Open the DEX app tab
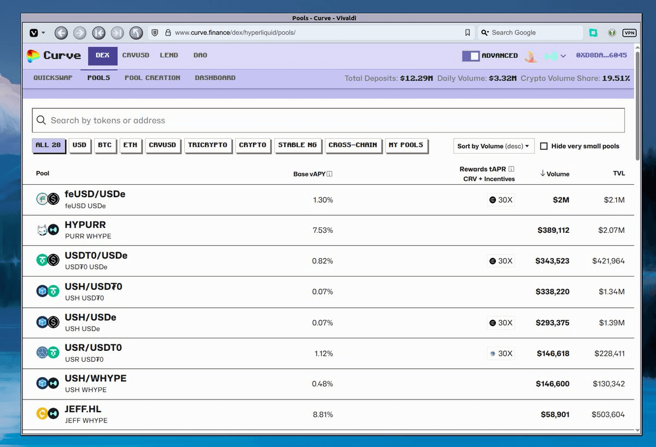Screen dimensions: 656x447 pos(103,56)
